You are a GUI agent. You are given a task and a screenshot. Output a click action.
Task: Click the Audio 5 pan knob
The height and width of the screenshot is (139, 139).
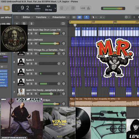[x=64, y=74]
